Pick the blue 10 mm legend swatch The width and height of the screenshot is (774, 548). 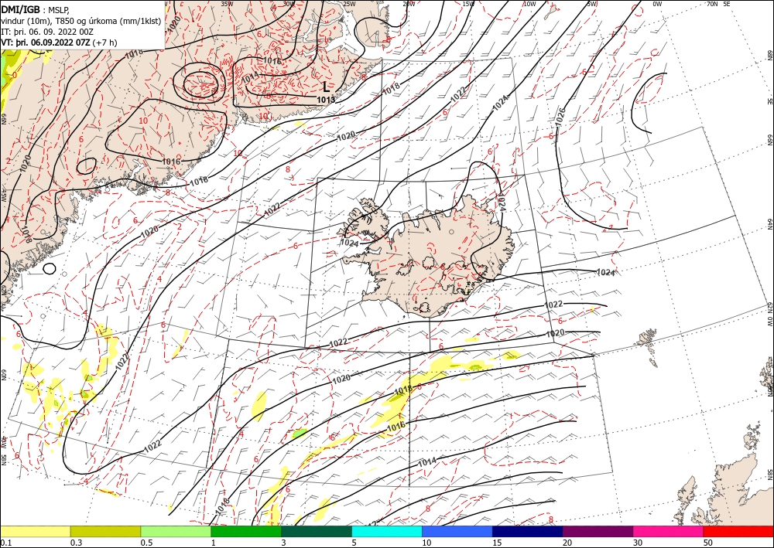click(457, 531)
